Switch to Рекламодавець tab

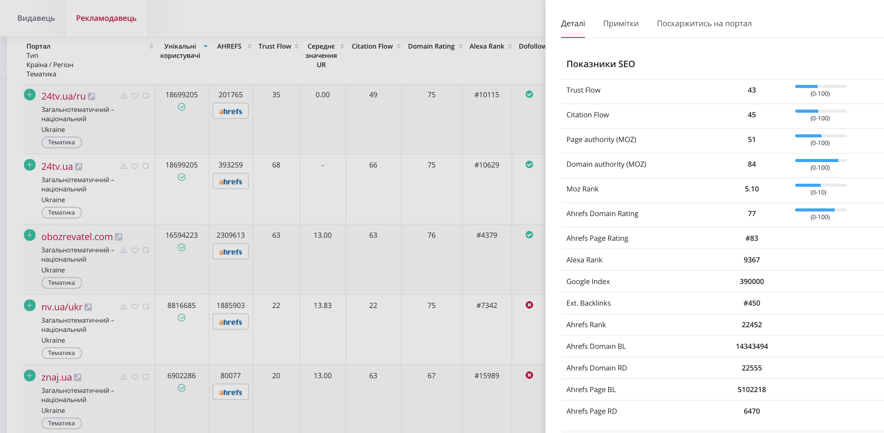(106, 18)
